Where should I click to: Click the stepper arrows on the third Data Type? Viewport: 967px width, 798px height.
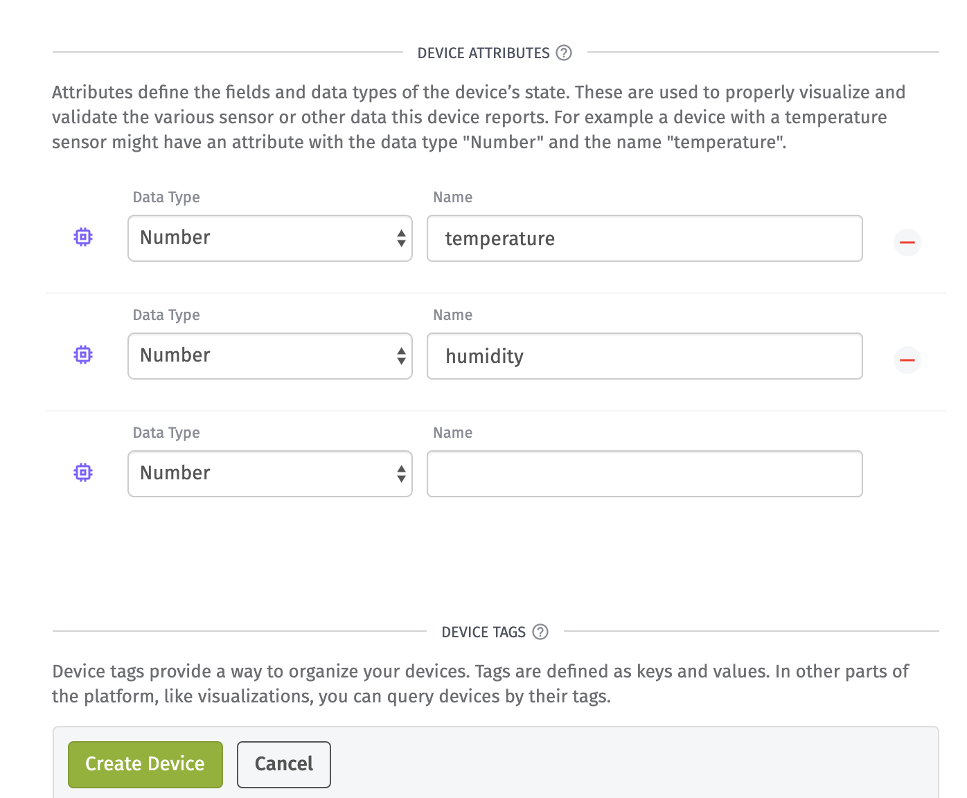[402, 474]
